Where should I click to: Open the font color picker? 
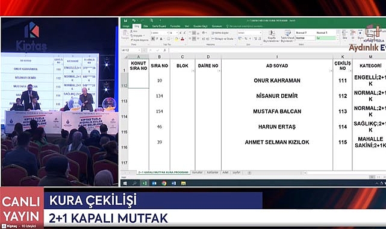(182, 39)
